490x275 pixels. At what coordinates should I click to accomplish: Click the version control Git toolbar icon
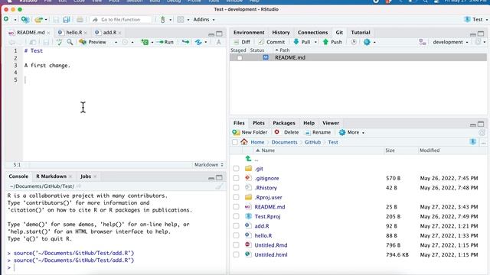(x=162, y=20)
